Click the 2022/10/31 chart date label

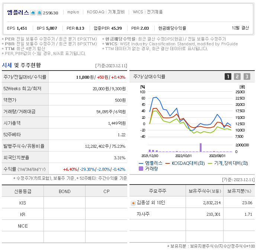coord(183,156)
